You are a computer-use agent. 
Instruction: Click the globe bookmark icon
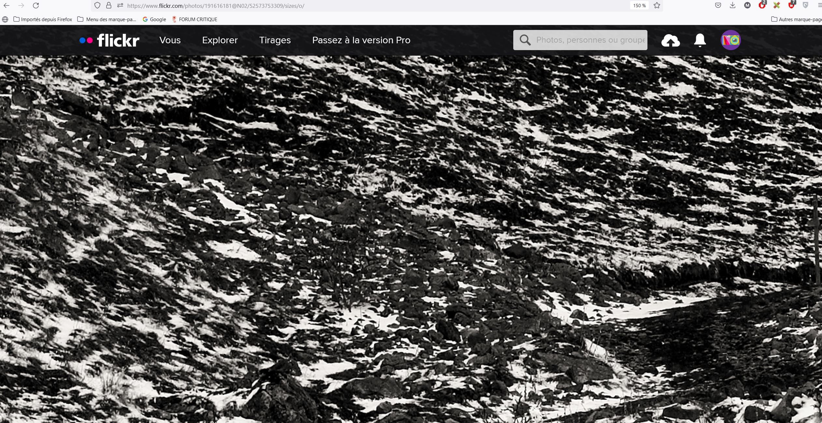tap(5, 20)
